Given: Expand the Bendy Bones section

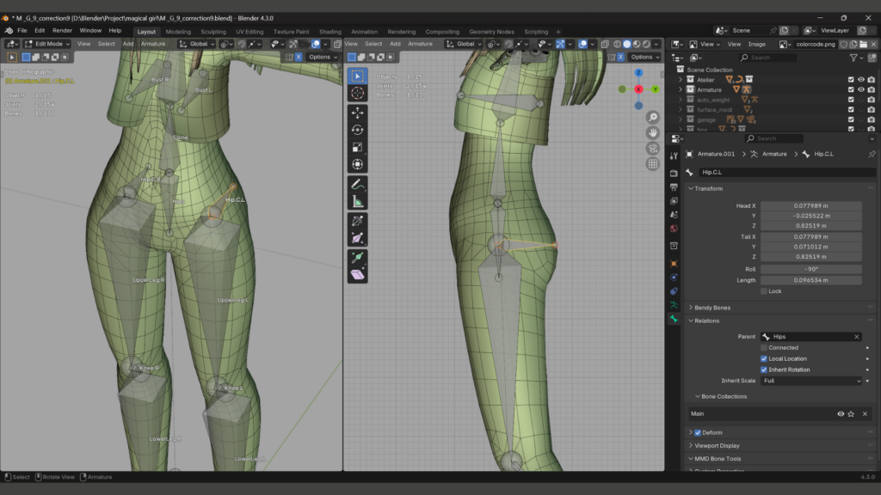Looking at the screenshot, I should point(712,308).
